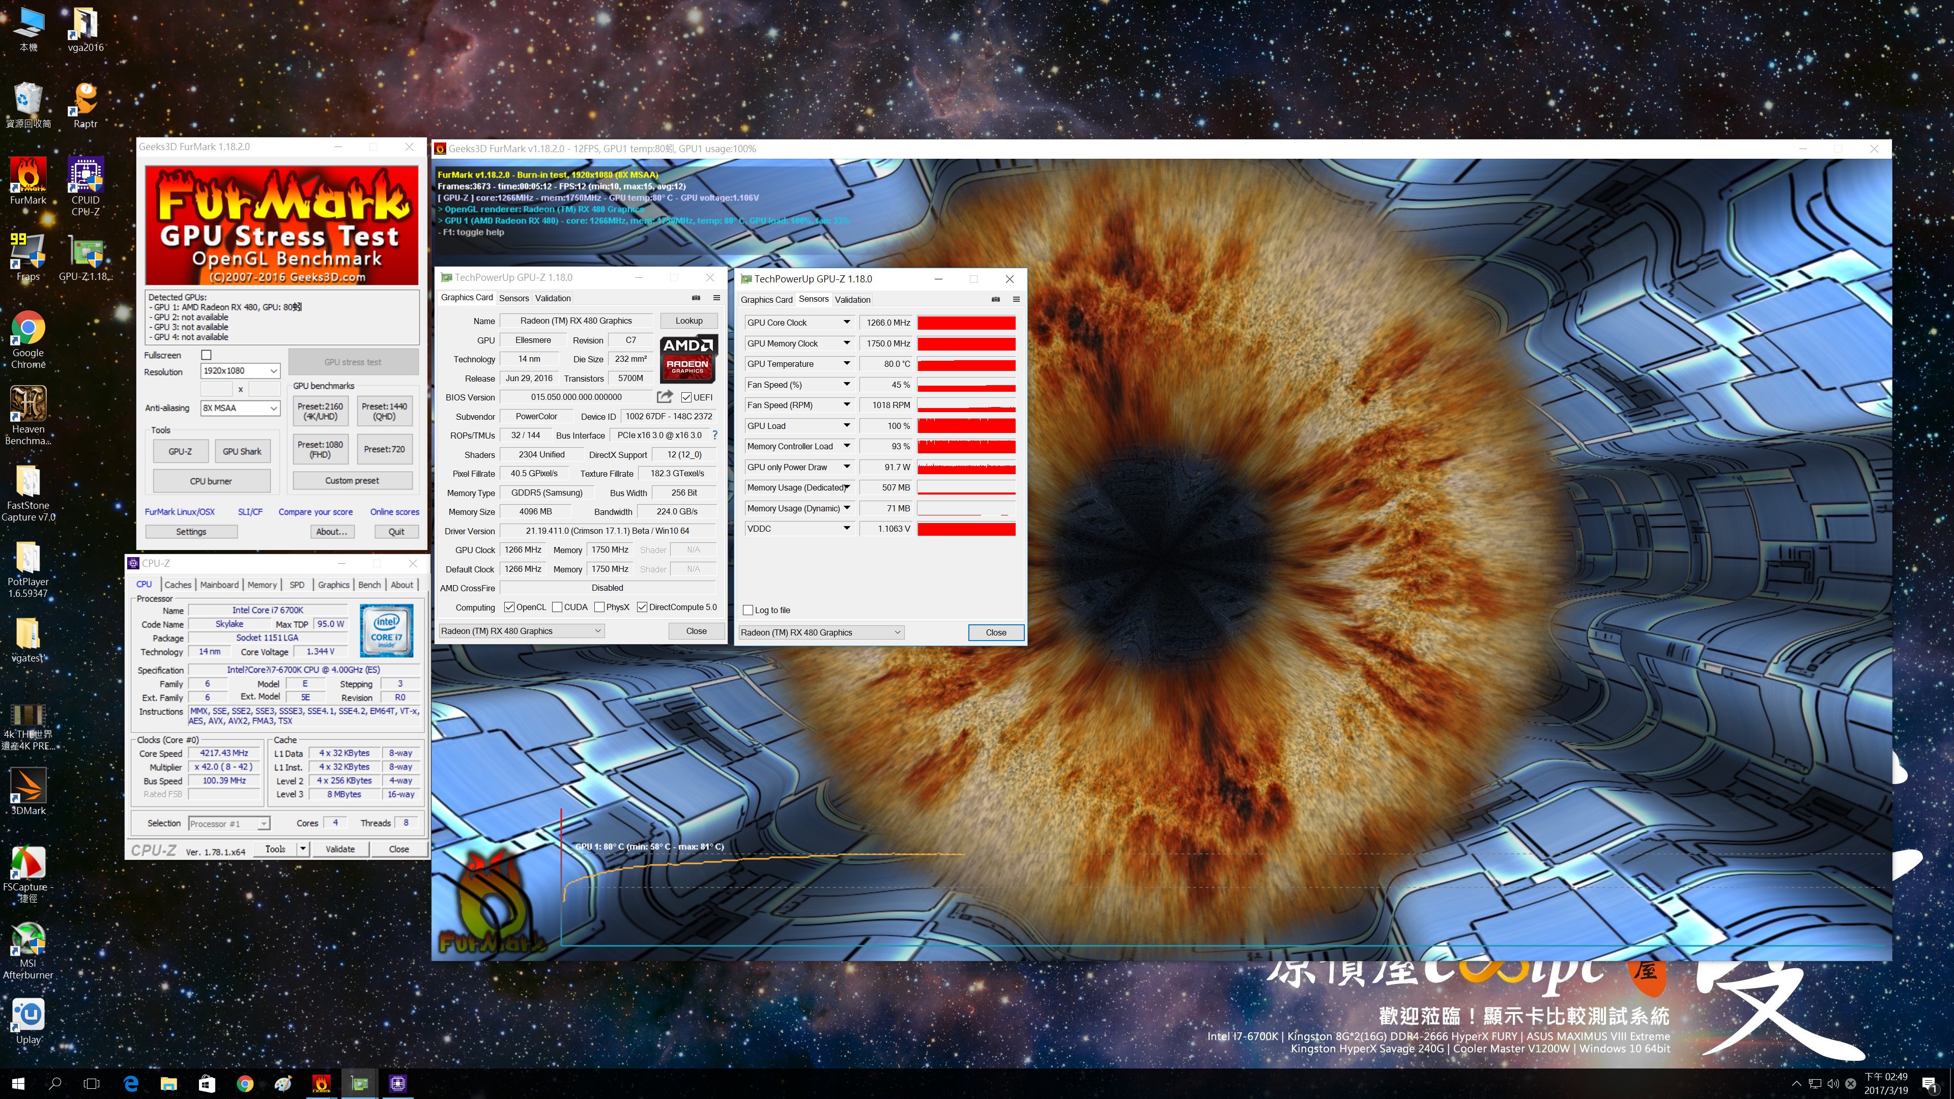Open the Fraps desktop icon
This screenshot has height=1099, width=1954.
pyautogui.click(x=28, y=256)
